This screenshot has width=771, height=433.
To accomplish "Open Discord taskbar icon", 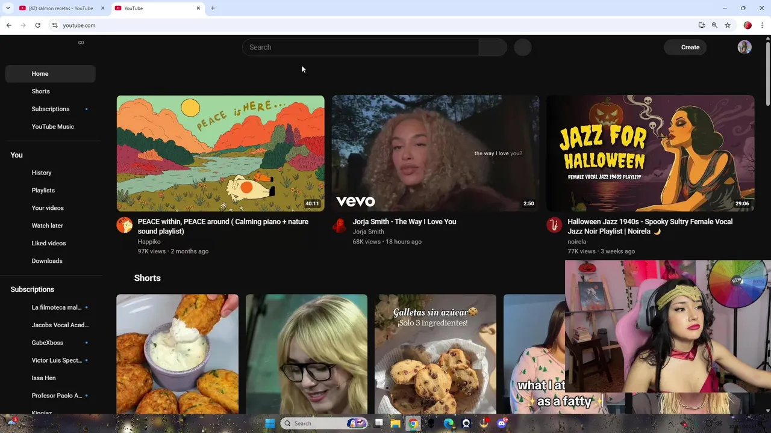I will (502, 423).
